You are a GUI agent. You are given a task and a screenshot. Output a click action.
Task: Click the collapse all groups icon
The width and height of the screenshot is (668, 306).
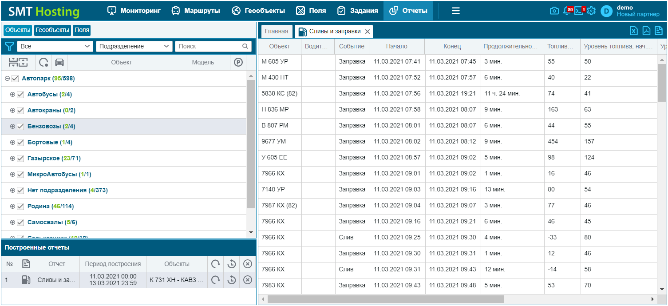(x=12, y=62)
